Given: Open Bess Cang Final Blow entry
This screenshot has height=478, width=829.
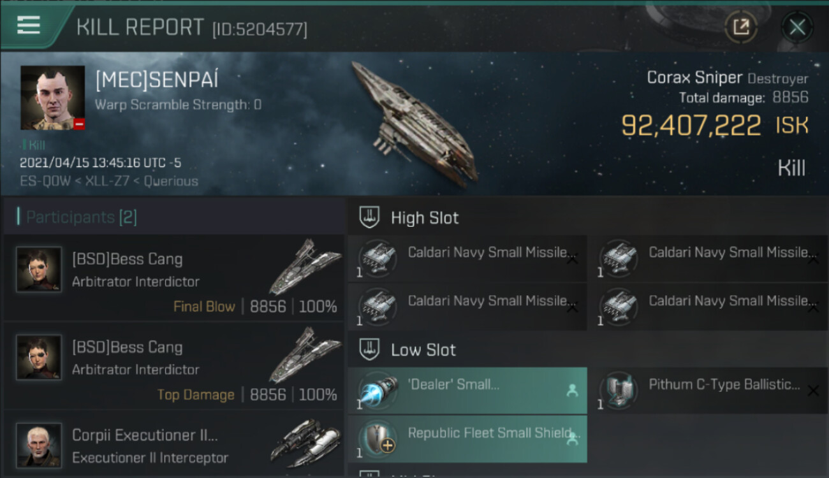Looking at the screenshot, I should 173,279.
